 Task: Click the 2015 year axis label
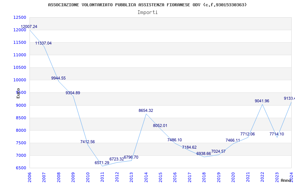(160, 177)
